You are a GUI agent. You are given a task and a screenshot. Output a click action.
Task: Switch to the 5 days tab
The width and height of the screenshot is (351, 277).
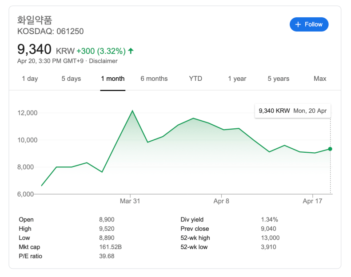click(71, 79)
